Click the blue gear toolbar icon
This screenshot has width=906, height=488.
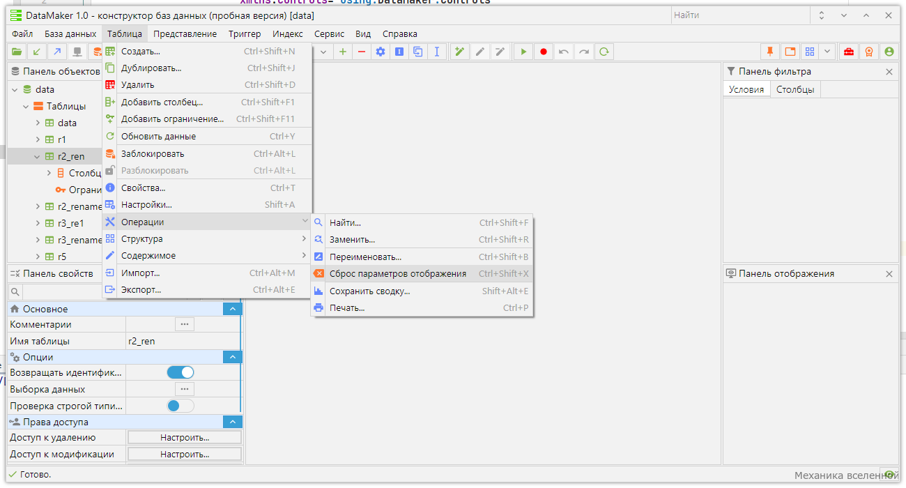pos(381,52)
